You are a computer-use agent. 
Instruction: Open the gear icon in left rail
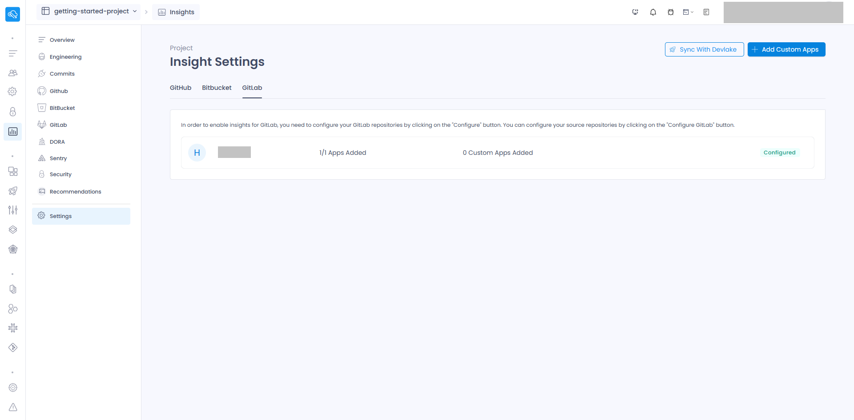(13, 92)
